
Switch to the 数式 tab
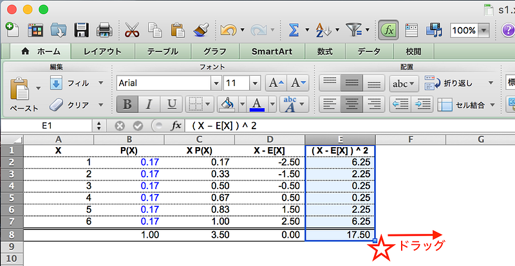pyautogui.click(x=325, y=51)
